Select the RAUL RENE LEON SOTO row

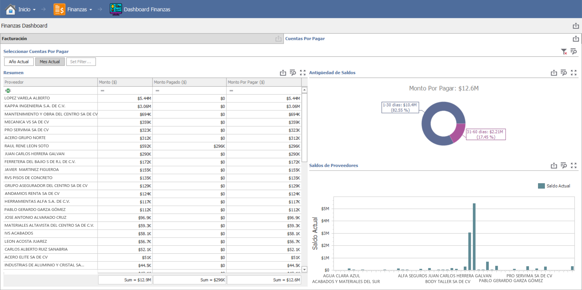pyautogui.click(x=152, y=146)
